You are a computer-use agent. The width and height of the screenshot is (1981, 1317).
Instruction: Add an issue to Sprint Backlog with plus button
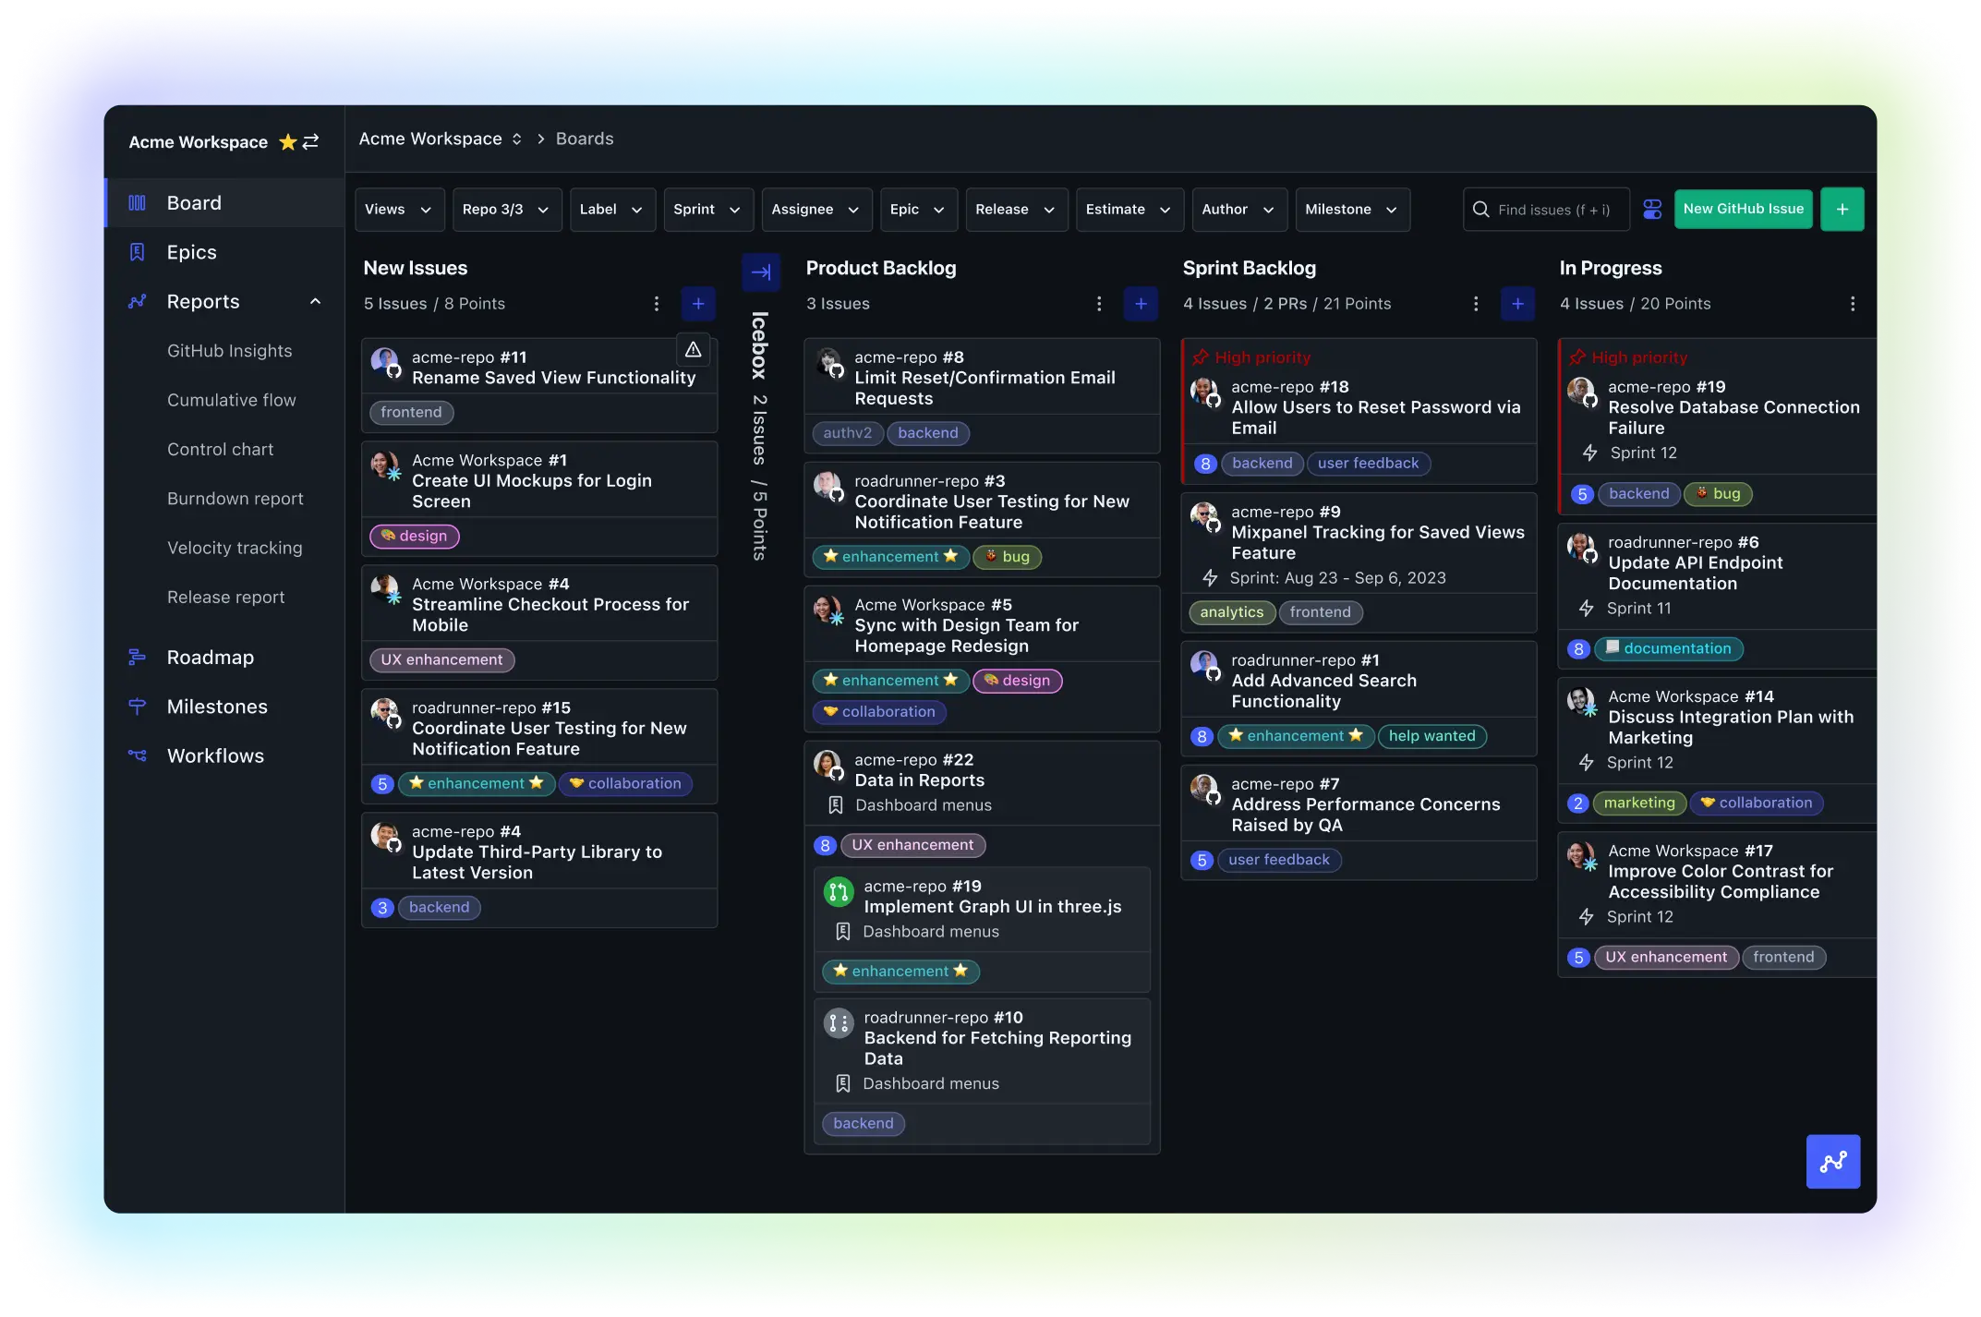tap(1517, 303)
